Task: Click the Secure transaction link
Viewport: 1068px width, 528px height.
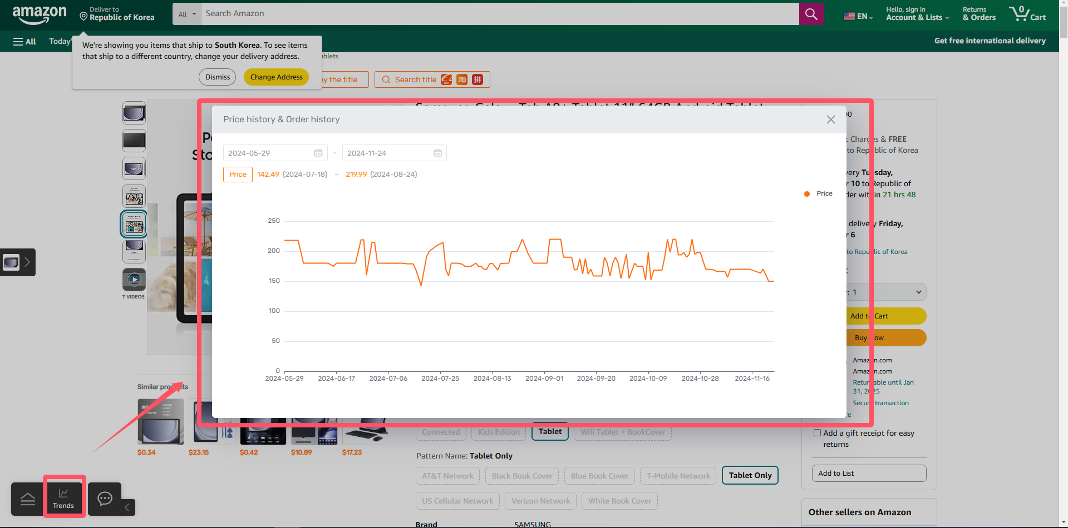Action: point(880,403)
